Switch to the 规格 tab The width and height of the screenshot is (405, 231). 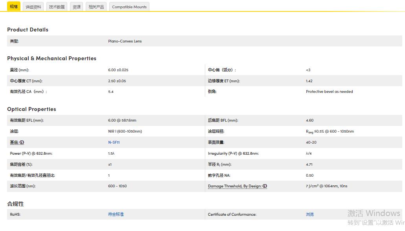[x=14, y=7]
